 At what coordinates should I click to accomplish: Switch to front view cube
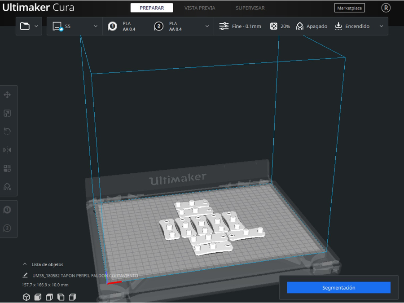click(38, 297)
